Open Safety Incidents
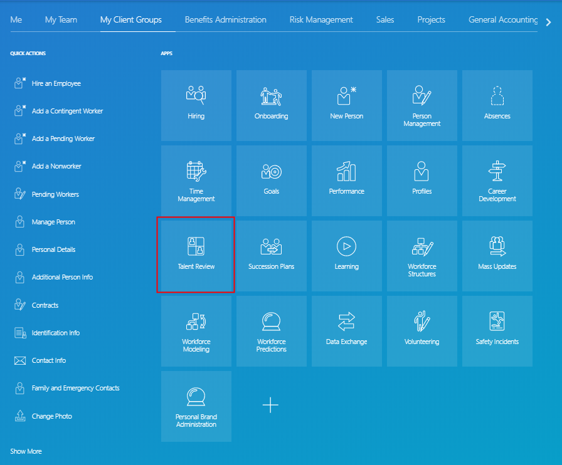Viewport: 562px width, 465px height. click(497, 331)
